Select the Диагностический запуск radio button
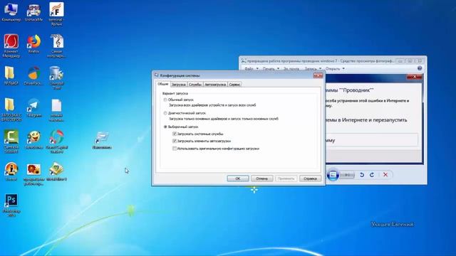456x256 pixels. (165, 113)
